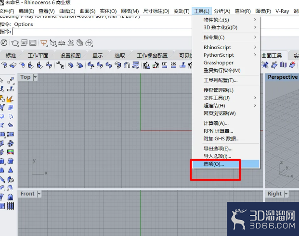Open the Right viewport dropdown arrow
This screenshot has width=299, height=236.
click(286, 194)
